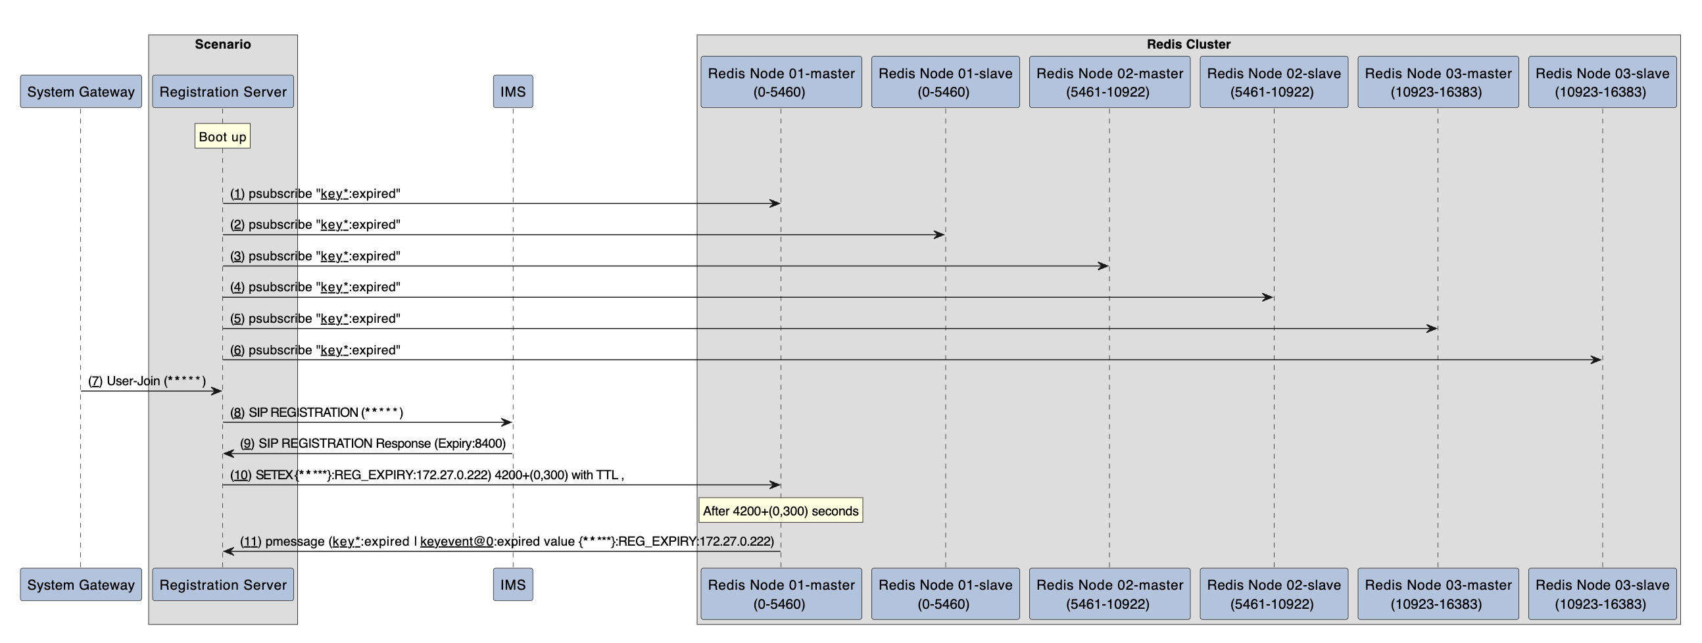Click the bottom Registration Server participant box

223,584
